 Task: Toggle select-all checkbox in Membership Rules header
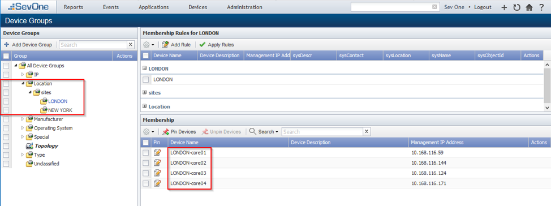click(146, 55)
